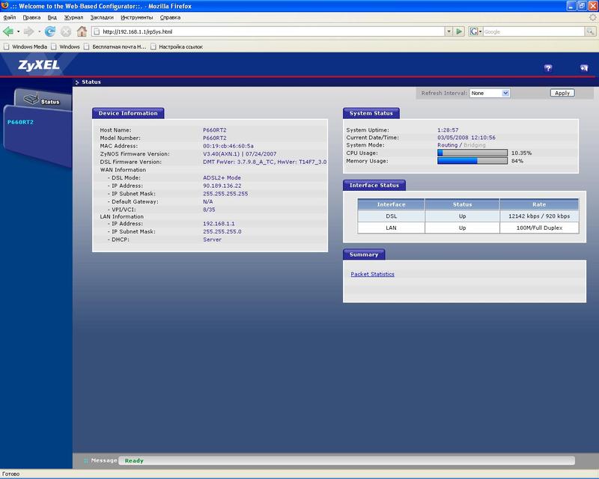Click LAN IP address 192.168.1.1
The width and height of the screenshot is (599, 479).
219,224
